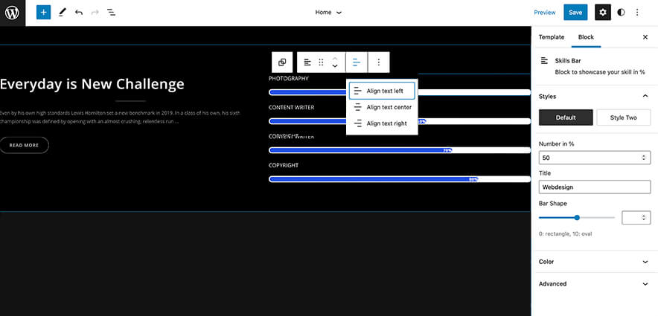
Task: Switch to the Template tab
Action: pyautogui.click(x=552, y=37)
